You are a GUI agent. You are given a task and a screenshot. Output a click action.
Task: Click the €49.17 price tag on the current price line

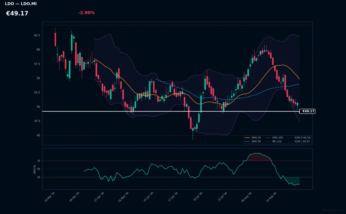click(x=307, y=111)
